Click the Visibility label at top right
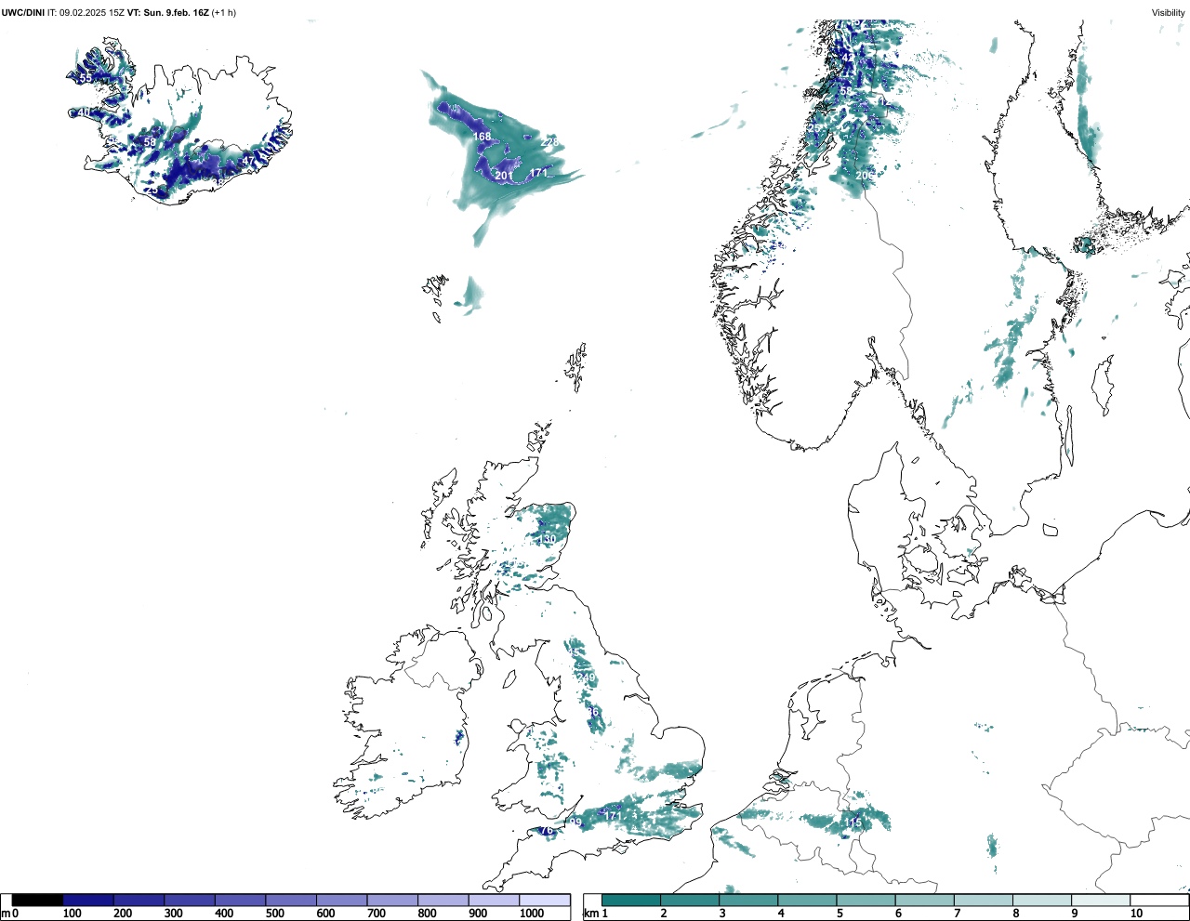 coord(1169,12)
